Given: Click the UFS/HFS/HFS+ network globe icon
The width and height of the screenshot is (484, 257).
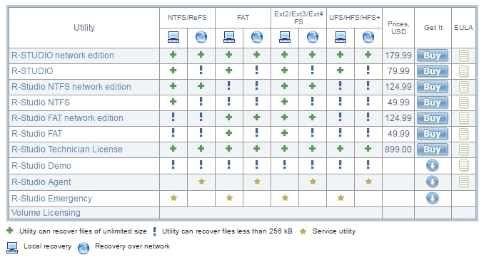Looking at the screenshot, I should pyautogui.click(x=368, y=37).
